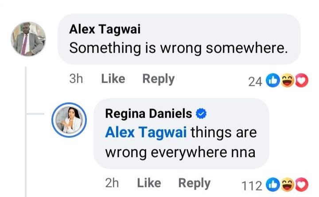This screenshot has height=197, width=319.
Task: Reply to Regina Daniels' comment
Action: point(194,183)
